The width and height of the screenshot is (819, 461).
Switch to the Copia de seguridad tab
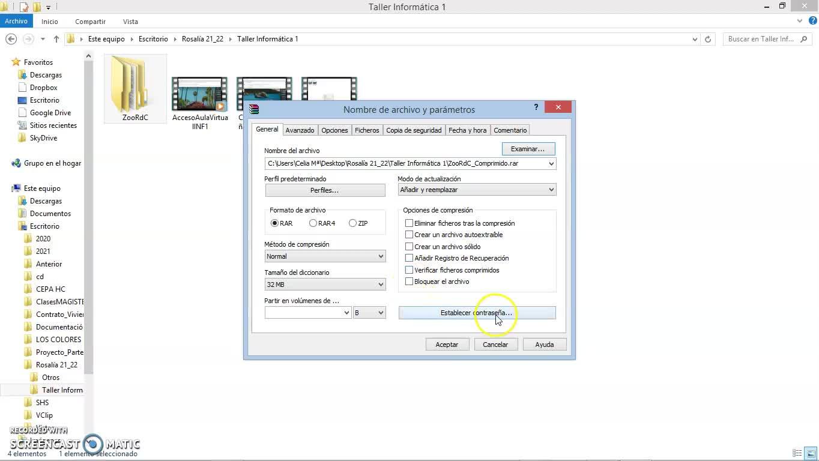point(414,130)
